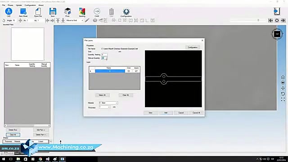Click the part preview in File Layers
Viewport: 288px width, 162px height.
click(x=173, y=79)
